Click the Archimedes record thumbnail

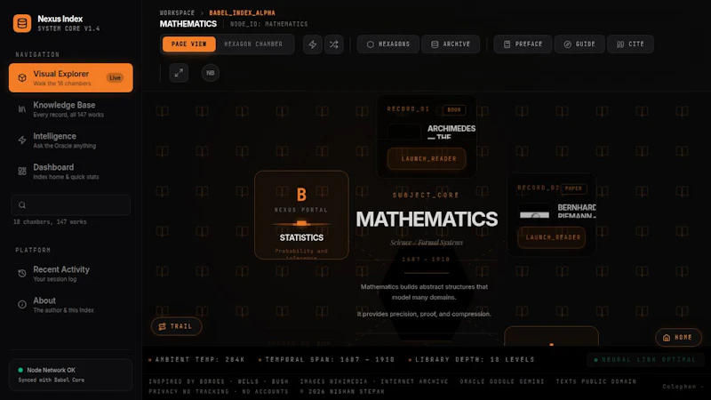pos(404,132)
